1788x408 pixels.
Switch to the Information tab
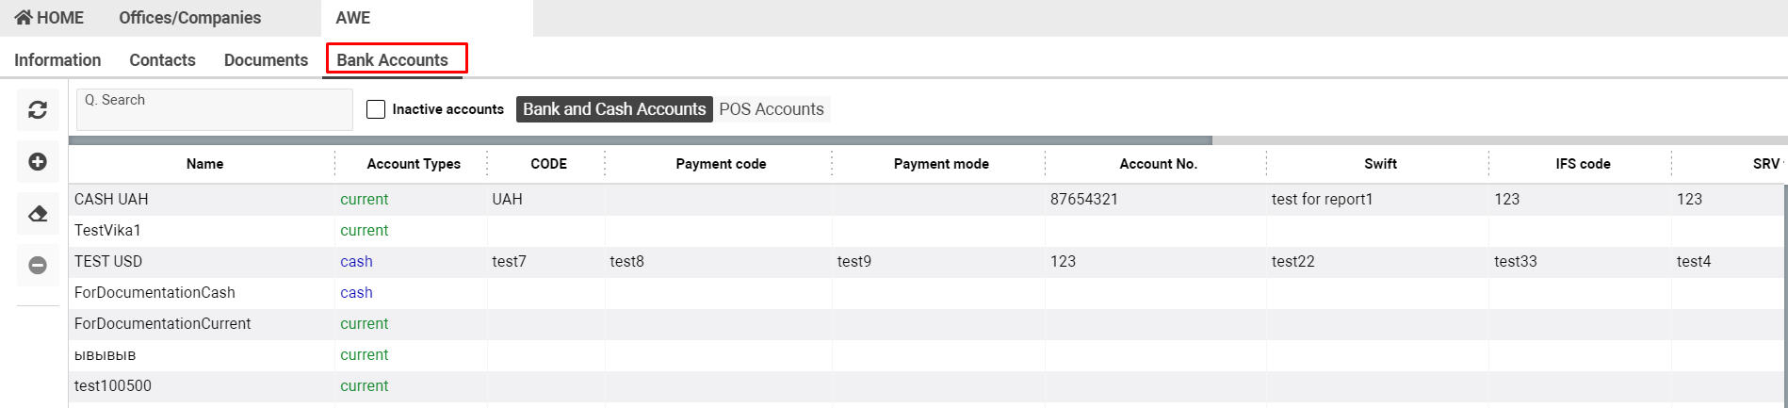(x=57, y=60)
